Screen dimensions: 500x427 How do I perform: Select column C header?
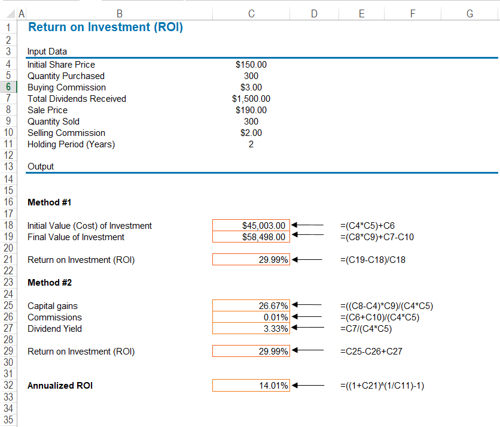[251, 12]
